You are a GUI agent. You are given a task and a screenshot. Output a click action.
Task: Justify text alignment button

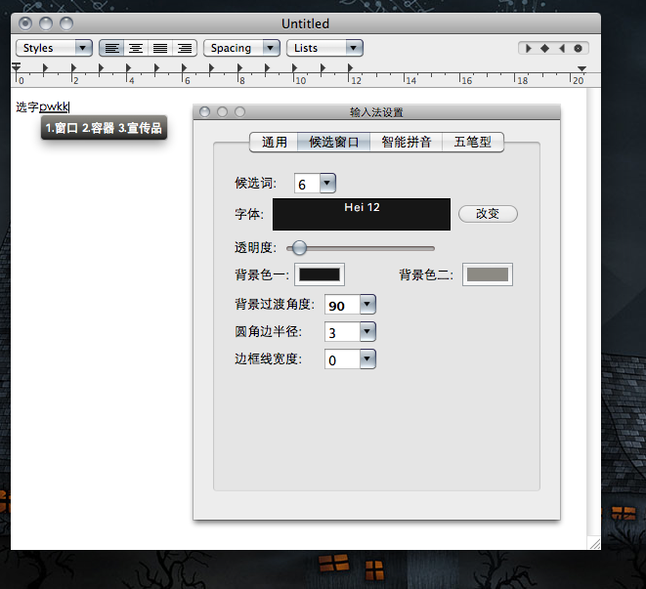tap(160, 48)
